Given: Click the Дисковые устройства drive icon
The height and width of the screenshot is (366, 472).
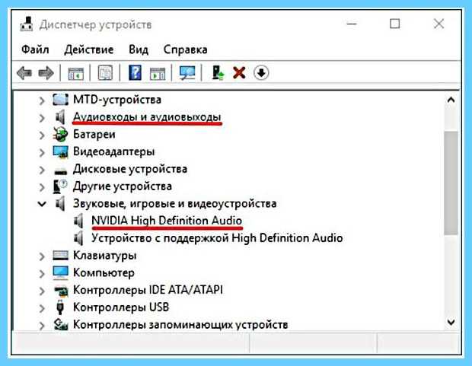Looking at the screenshot, I should (x=60, y=170).
